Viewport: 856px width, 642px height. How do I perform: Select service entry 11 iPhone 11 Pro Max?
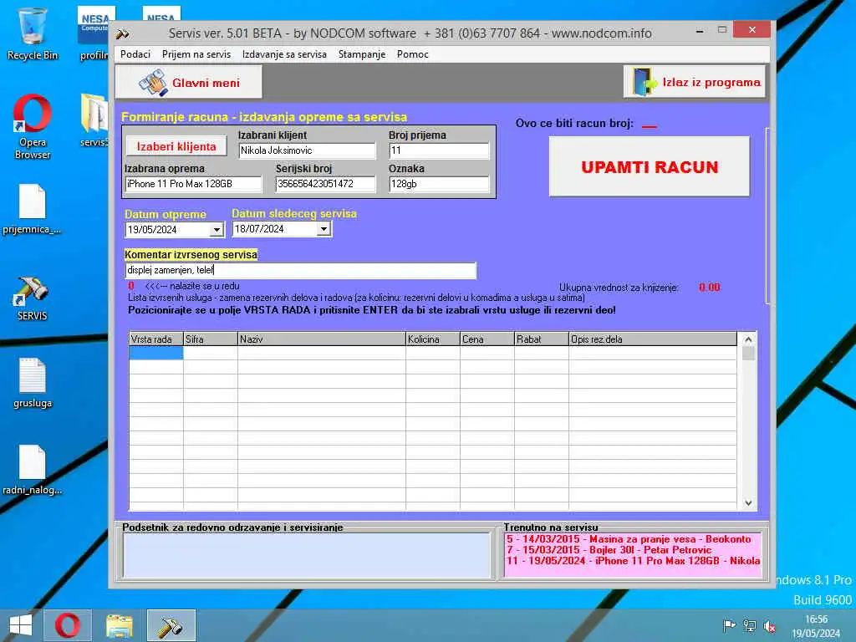[633, 561]
